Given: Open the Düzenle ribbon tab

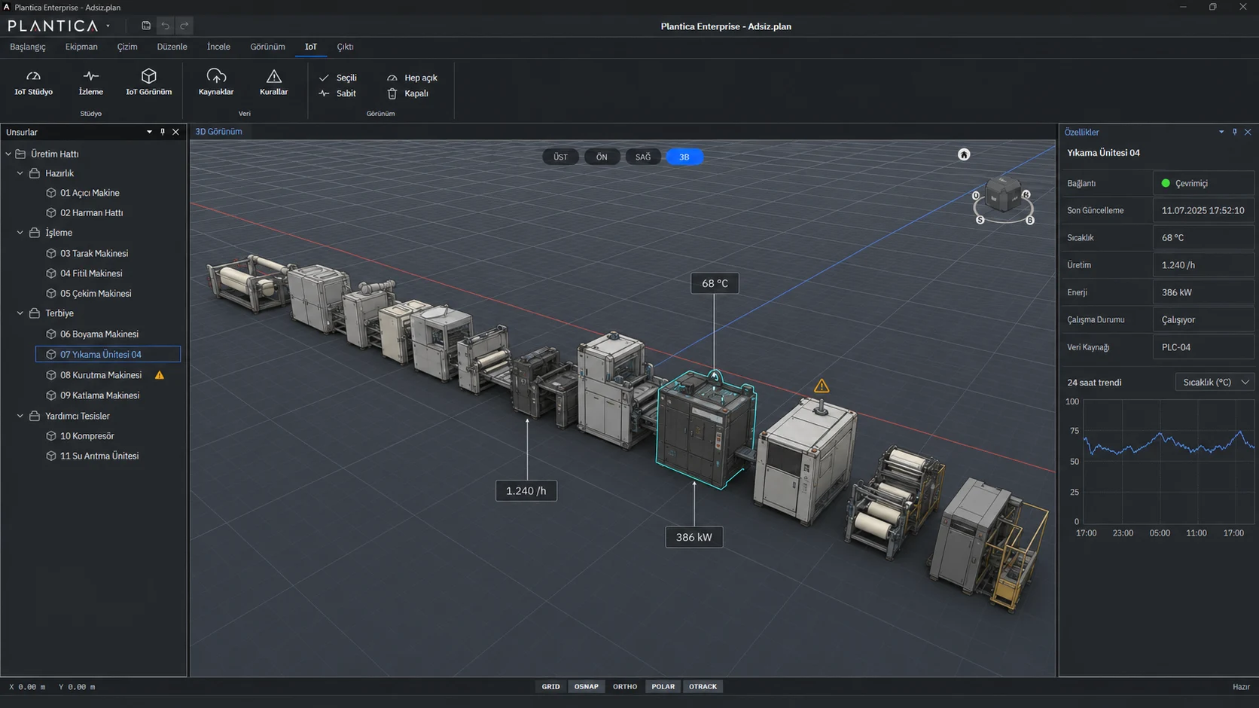Looking at the screenshot, I should click(x=172, y=47).
